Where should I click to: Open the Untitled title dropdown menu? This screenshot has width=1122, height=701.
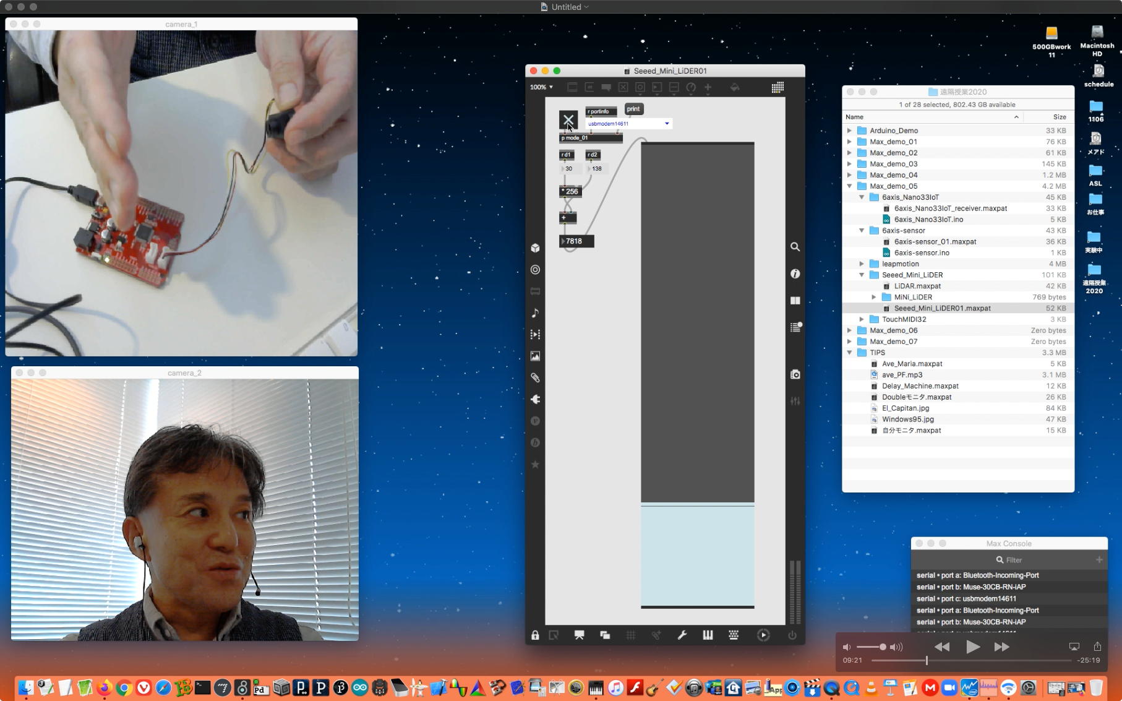[565, 7]
